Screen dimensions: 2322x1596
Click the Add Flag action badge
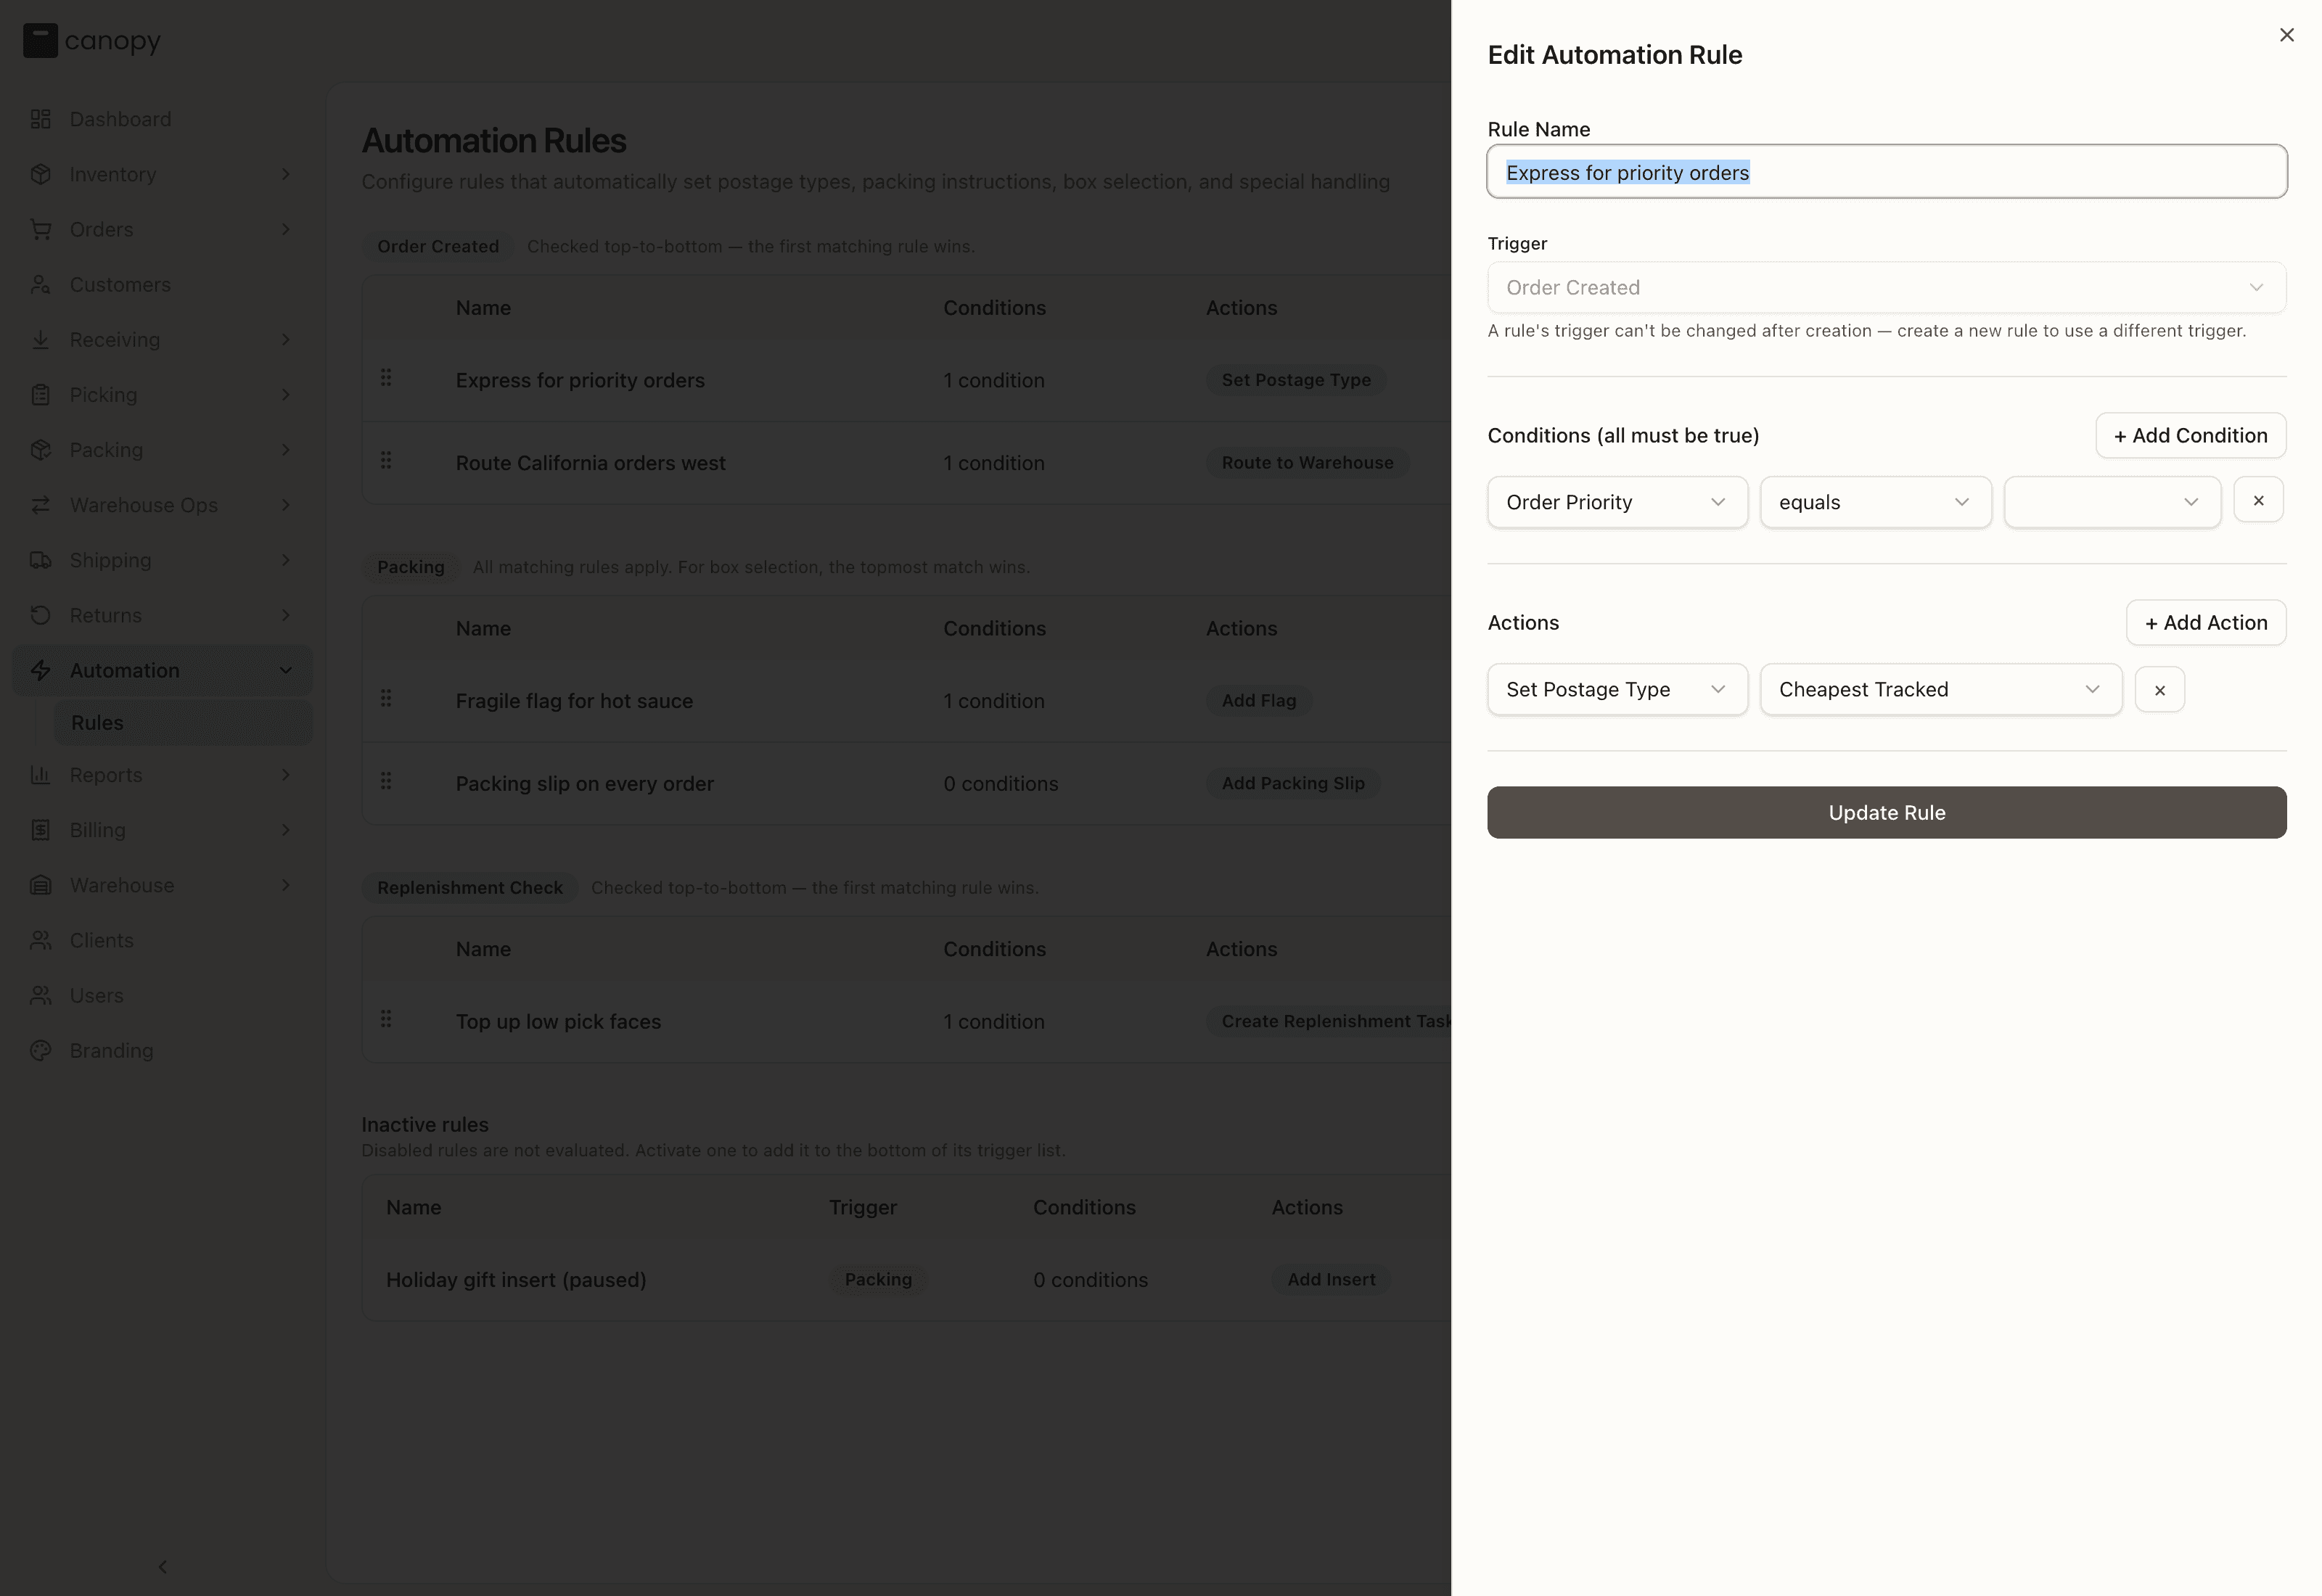click(1258, 701)
